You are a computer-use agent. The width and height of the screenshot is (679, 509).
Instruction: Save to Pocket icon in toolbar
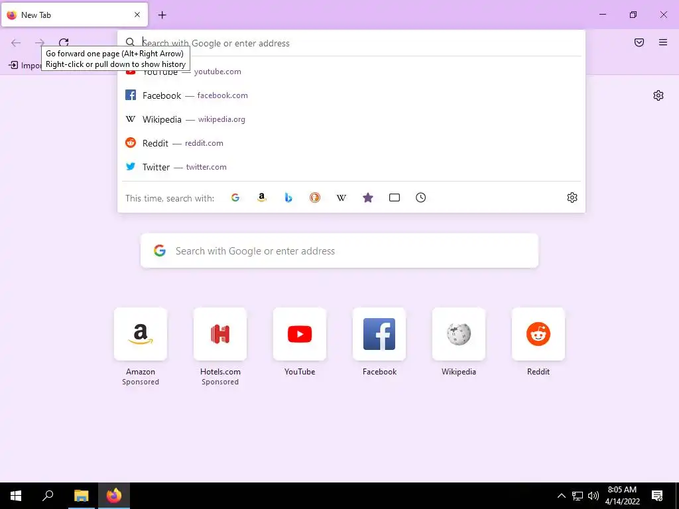click(639, 42)
